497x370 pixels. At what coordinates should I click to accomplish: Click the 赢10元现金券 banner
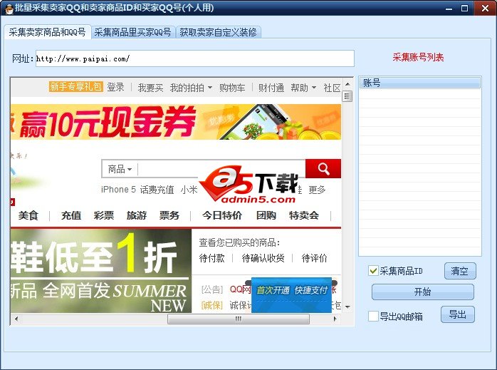[176, 122]
